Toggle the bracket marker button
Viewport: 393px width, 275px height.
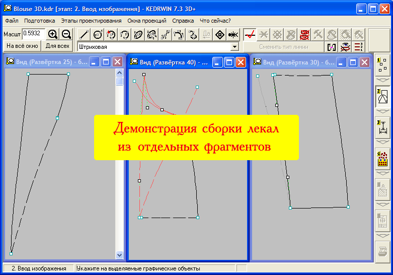332,47
